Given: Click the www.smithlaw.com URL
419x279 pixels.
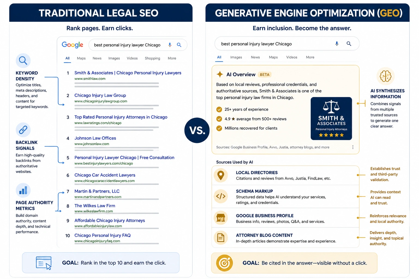Looking at the screenshot, I should point(90,79).
